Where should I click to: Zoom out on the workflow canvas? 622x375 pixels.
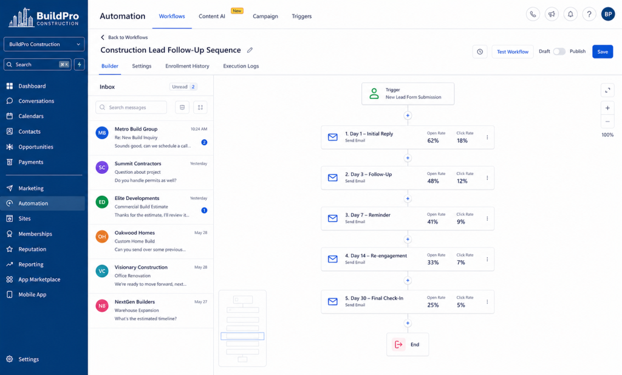tap(607, 122)
